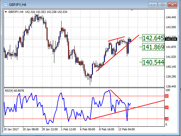
Task: Click the 144.445 price scale value
Action: click(x=171, y=17)
